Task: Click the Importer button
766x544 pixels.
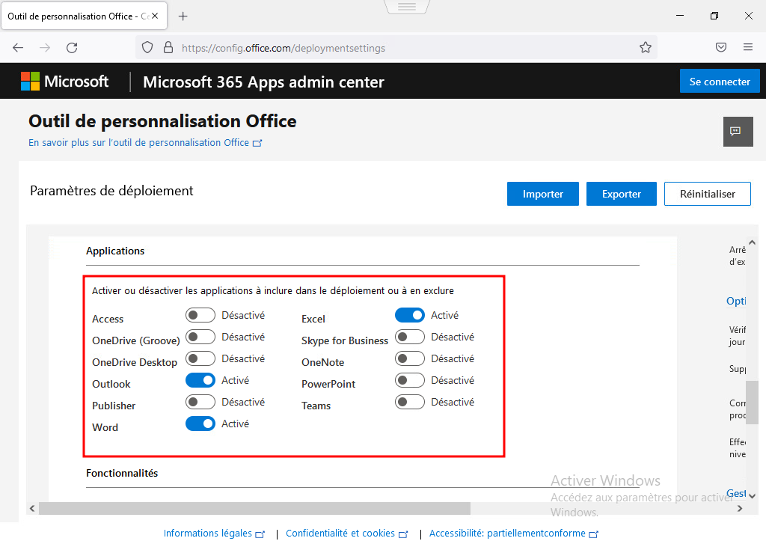Action: 543,194
